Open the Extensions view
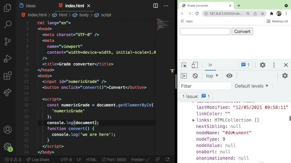291x163 pixels. tap(8, 76)
